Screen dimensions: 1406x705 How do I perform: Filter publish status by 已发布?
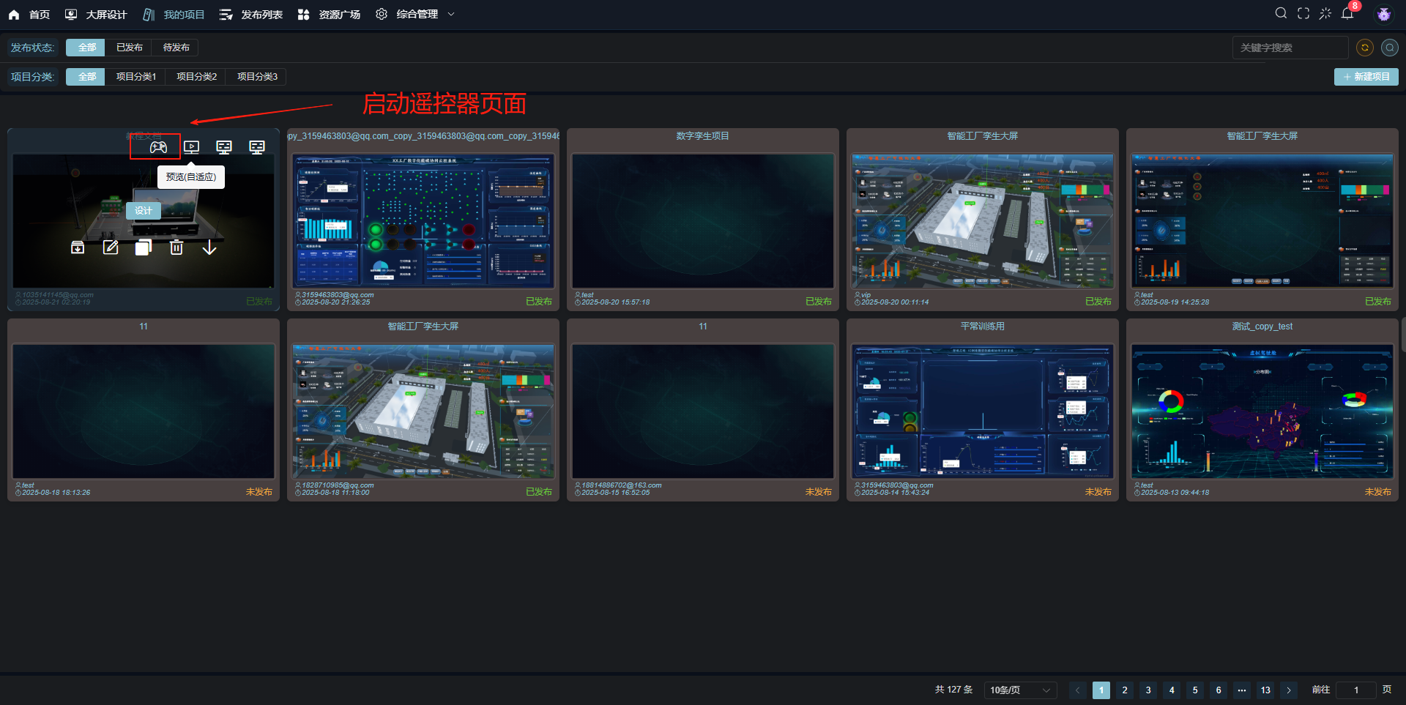point(129,48)
